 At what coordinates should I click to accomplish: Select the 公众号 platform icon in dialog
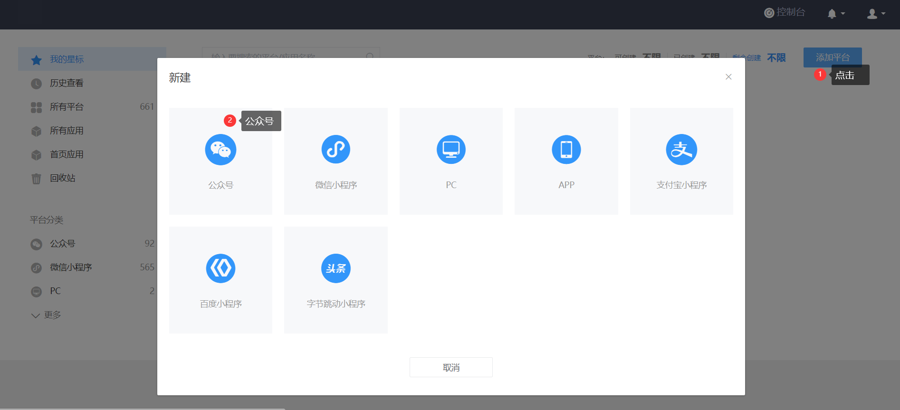(220, 150)
